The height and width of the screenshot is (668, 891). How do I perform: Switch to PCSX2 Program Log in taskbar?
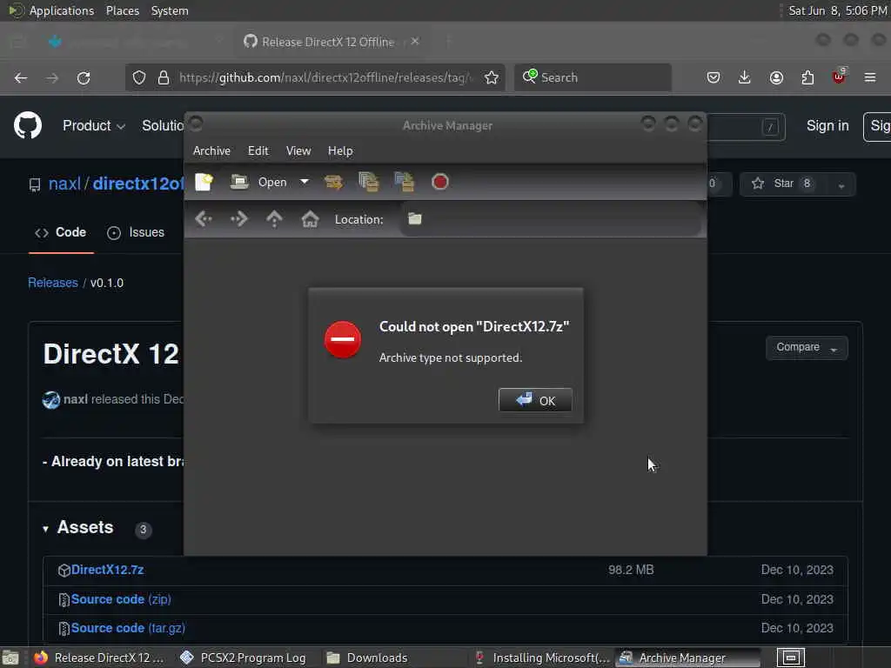click(x=244, y=658)
